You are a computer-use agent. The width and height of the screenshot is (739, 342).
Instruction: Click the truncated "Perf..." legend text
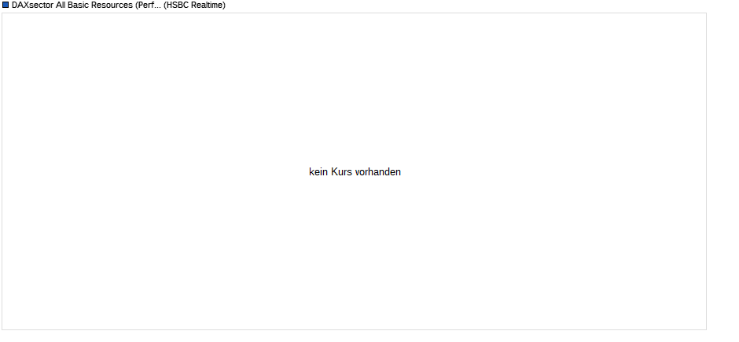(149, 6)
